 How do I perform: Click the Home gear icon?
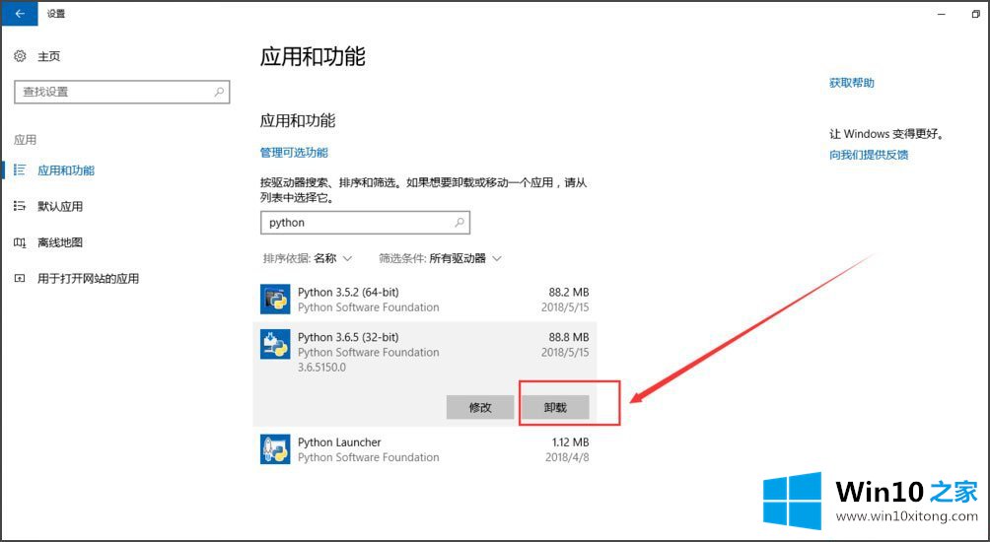pos(20,56)
